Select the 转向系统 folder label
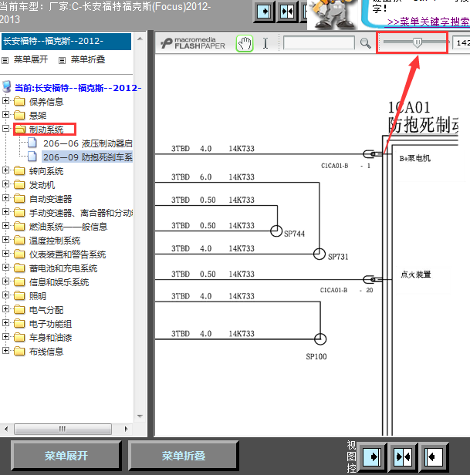The image size is (470, 475). (x=46, y=171)
